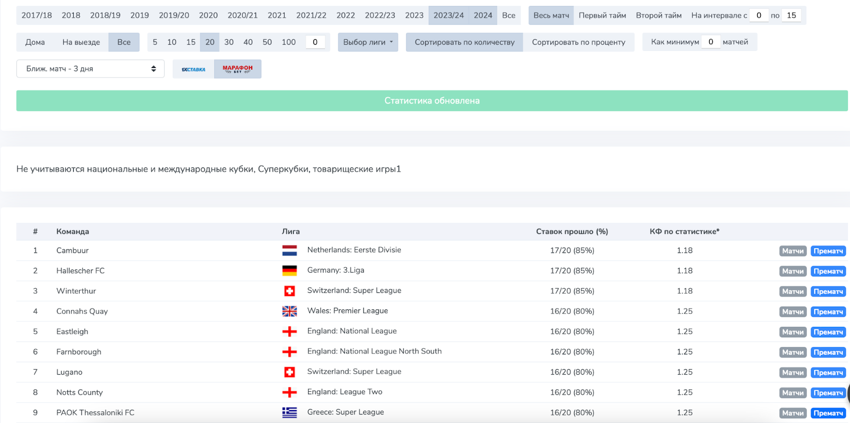Toggle the 2024 season filter
The height and width of the screenshot is (423, 850).
click(x=483, y=15)
